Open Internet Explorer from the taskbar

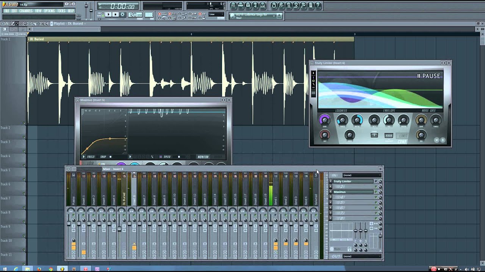click(x=16, y=269)
